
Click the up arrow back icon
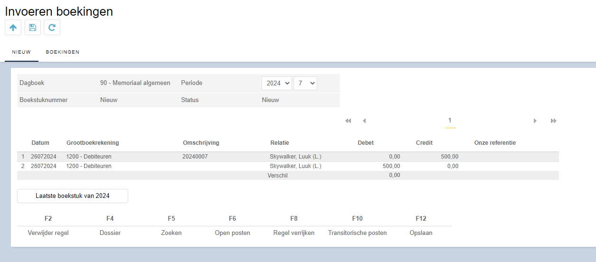(13, 28)
